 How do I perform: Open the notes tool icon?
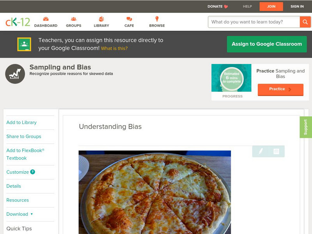point(276,151)
